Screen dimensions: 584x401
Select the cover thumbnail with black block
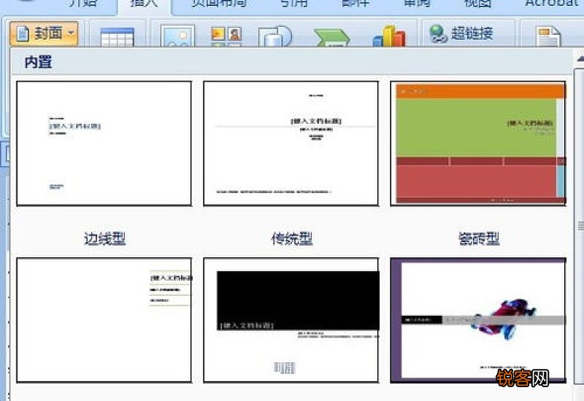pos(291,320)
